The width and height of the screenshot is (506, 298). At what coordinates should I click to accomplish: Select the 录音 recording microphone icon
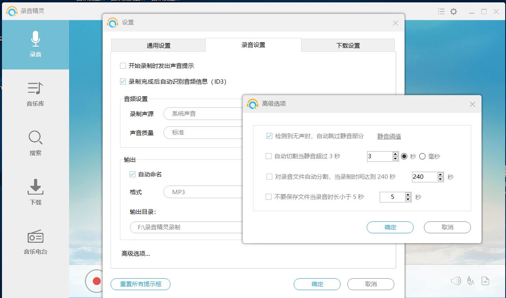click(35, 38)
